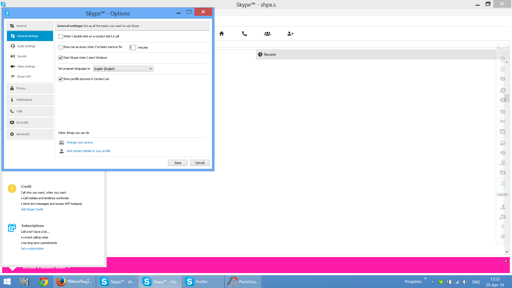Click the Subscriptions calendar icon
This screenshot has width=512, height=288.
click(x=12, y=228)
